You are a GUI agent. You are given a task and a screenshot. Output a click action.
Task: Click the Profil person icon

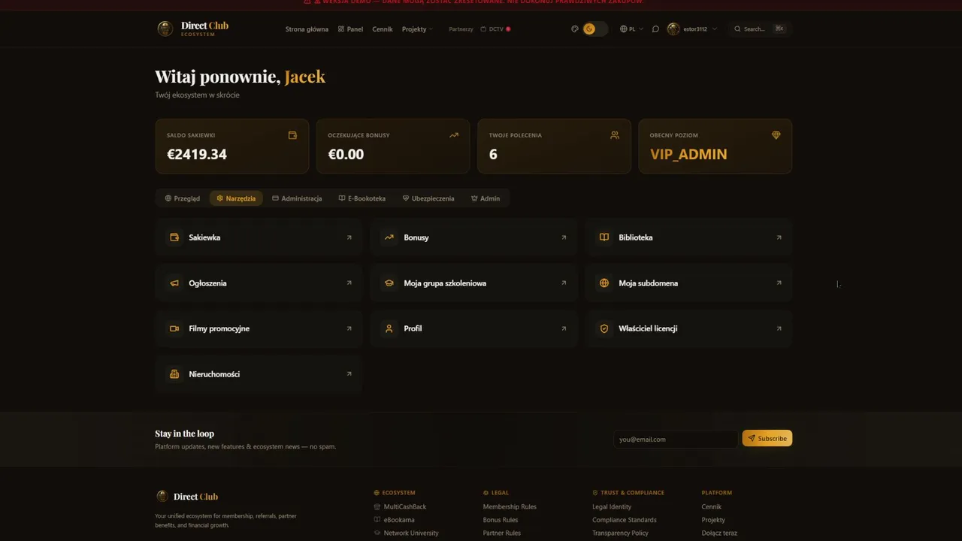pyautogui.click(x=389, y=328)
